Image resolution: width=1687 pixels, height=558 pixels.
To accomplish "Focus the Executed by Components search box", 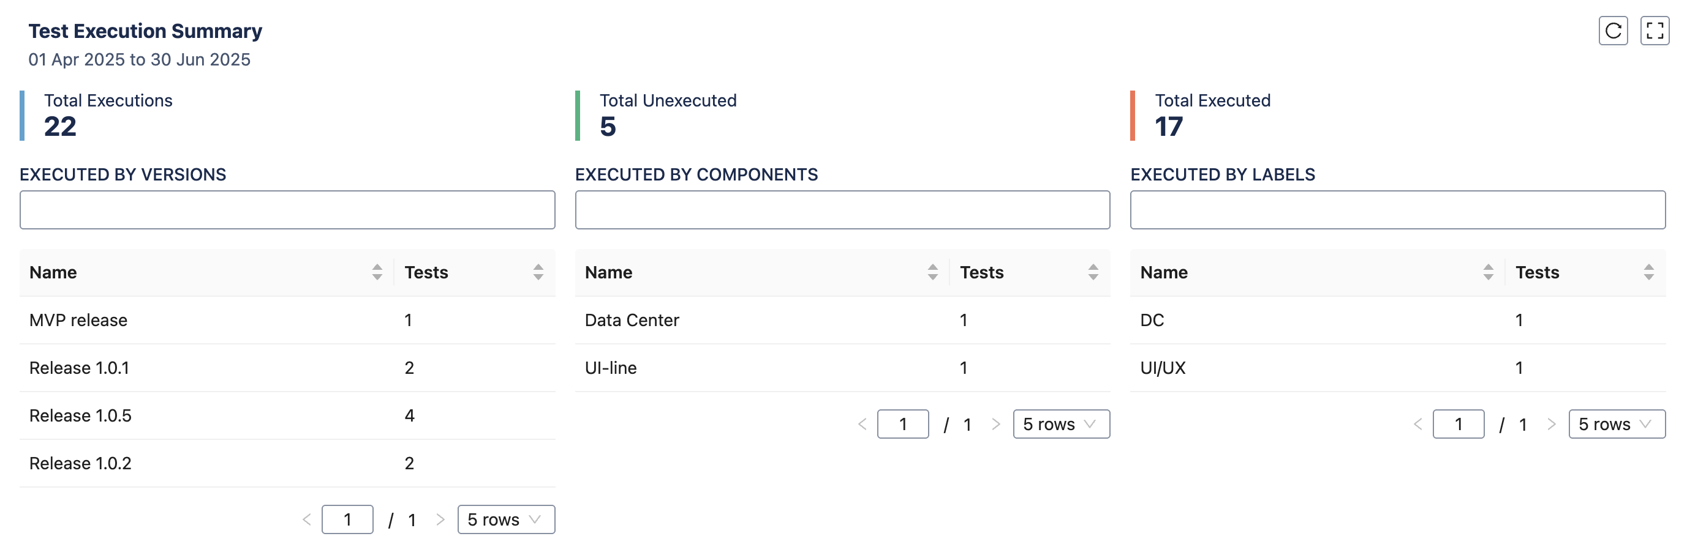I will 842,210.
